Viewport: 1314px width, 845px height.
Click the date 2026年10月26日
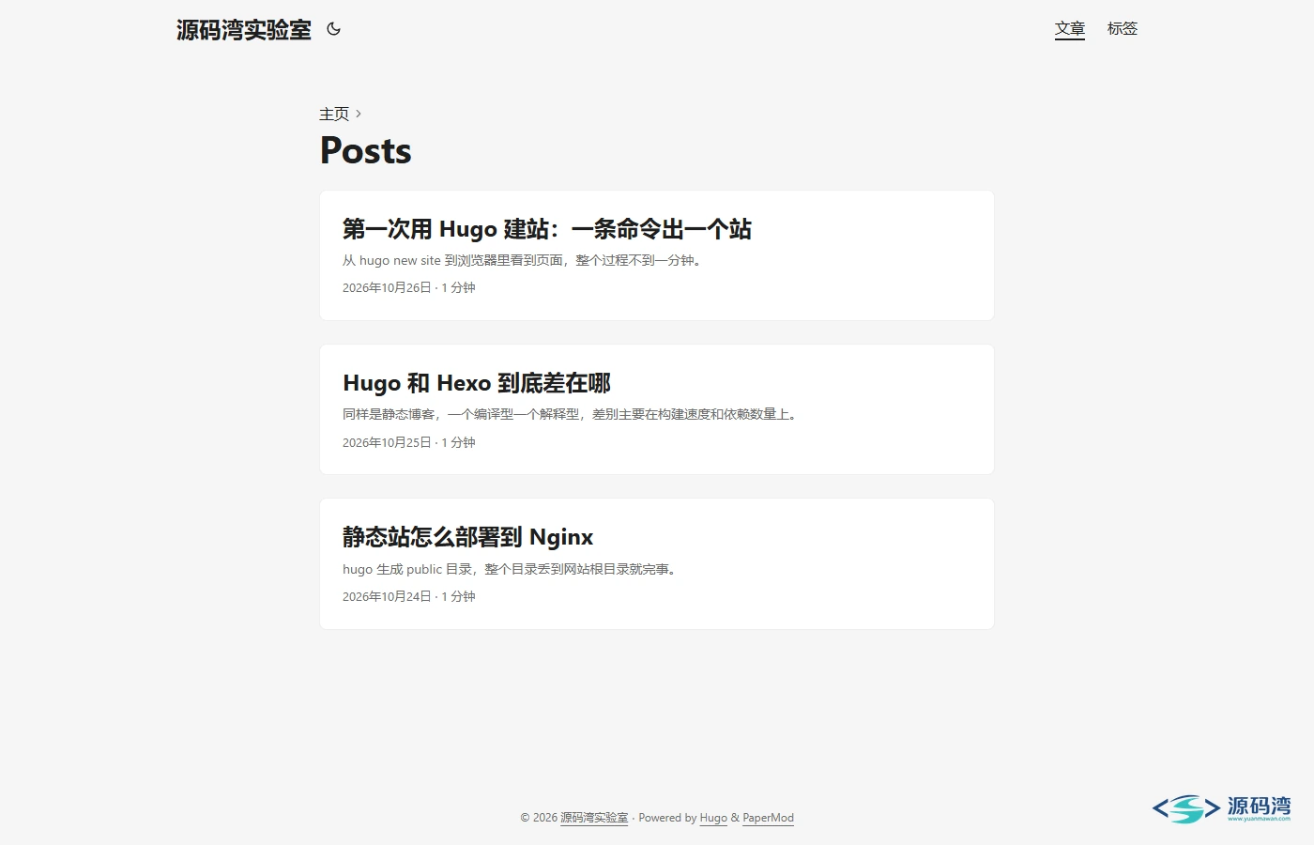387,287
